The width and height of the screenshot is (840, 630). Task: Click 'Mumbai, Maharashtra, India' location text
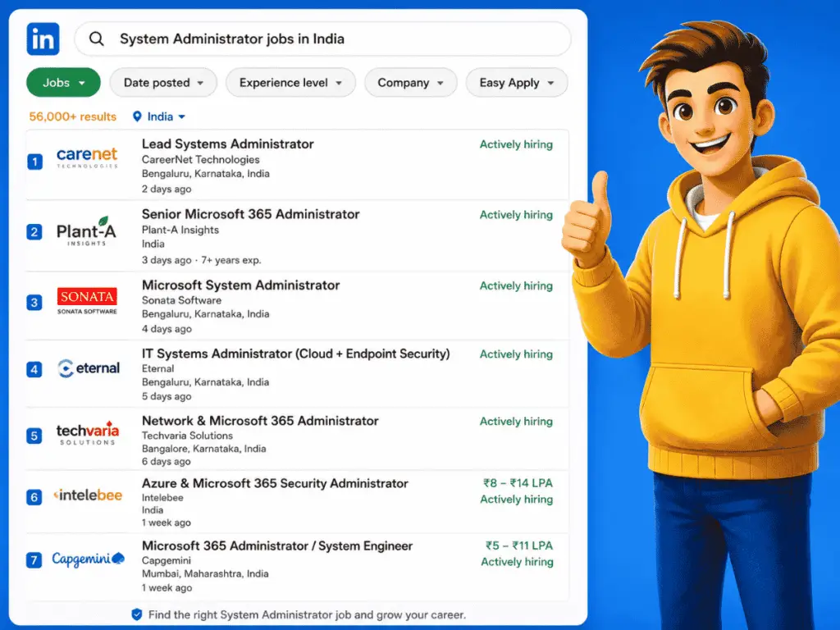pyautogui.click(x=205, y=573)
